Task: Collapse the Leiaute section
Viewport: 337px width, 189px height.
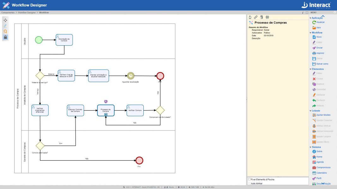Action: [310, 111]
